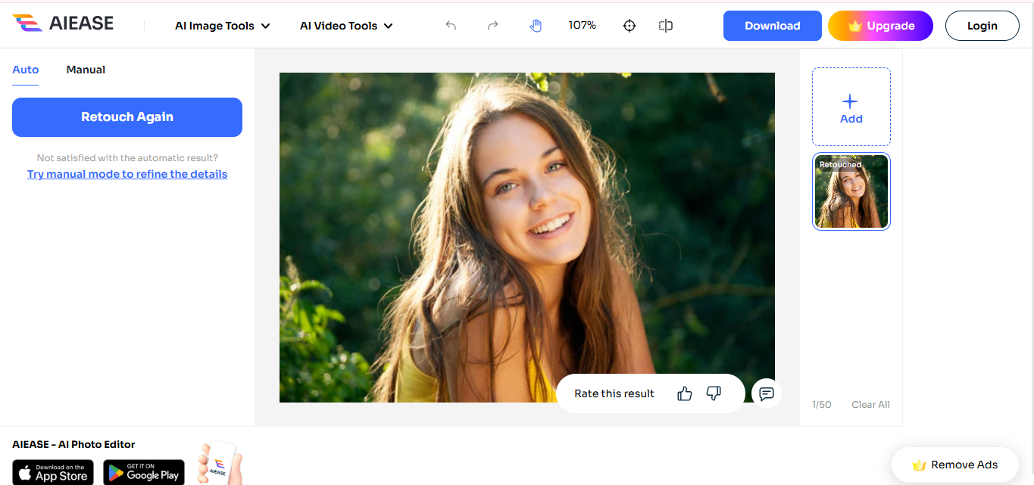This screenshot has height=485, width=1034.
Task: Click the Retouch Again button
Action: (x=127, y=117)
